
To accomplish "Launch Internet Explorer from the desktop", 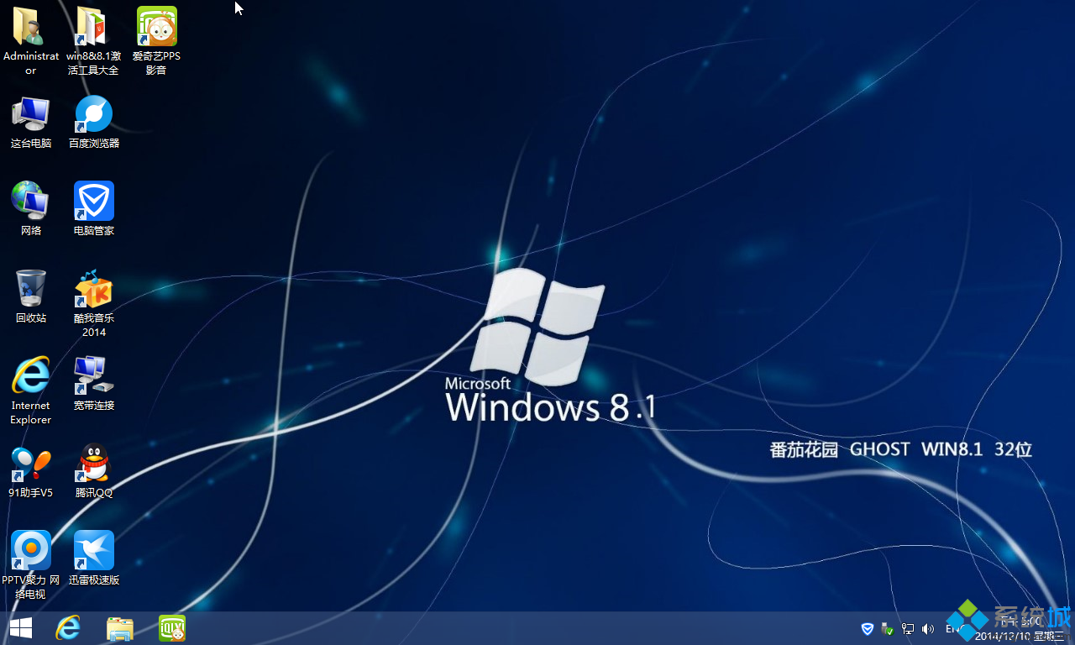I will tap(30, 376).
